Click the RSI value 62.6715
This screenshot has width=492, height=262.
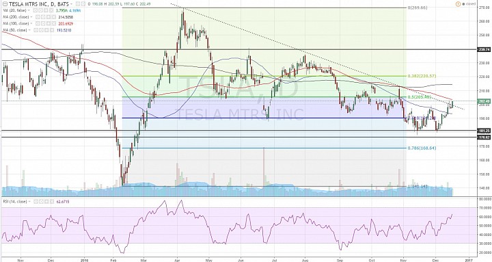tap(63, 202)
